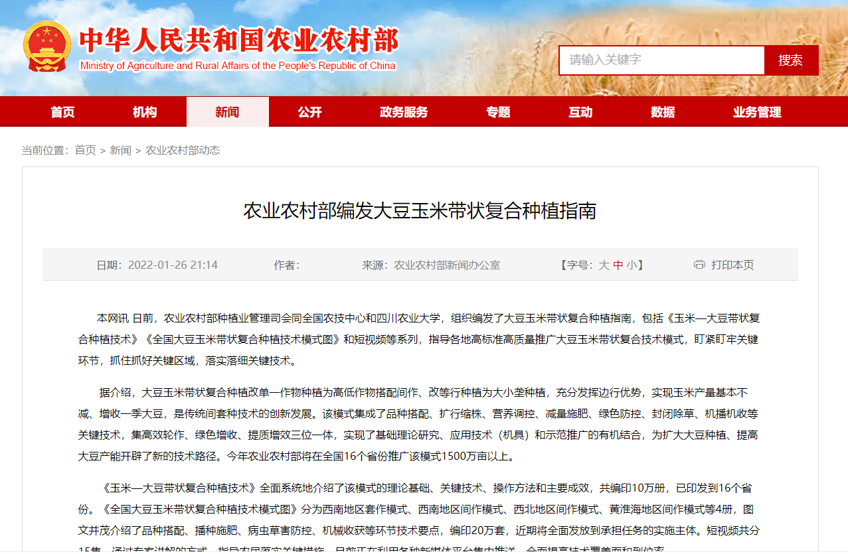Open the 机构 navigation menu item
The height and width of the screenshot is (554, 848).
point(145,112)
